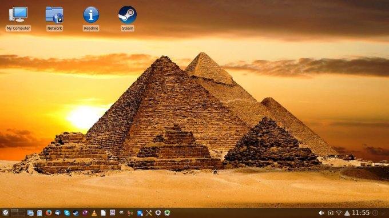This screenshot has height=218, width=389.
Task: Select the "My Computer" label text
Action: [18, 28]
